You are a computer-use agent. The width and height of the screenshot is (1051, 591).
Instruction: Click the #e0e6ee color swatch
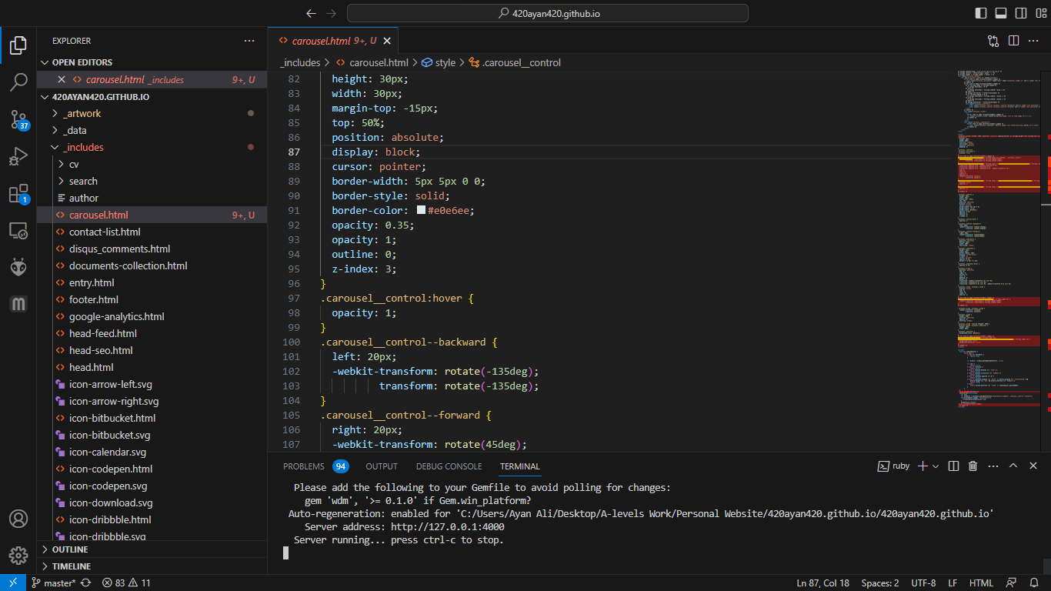(x=421, y=210)
